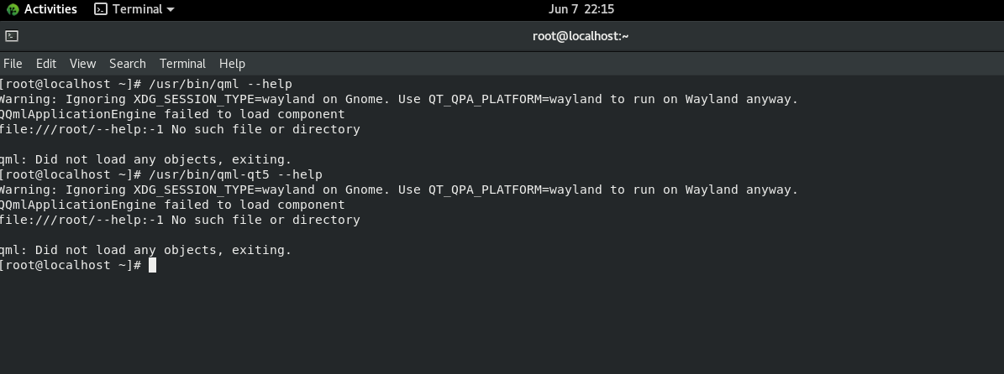This screenshot has height=374, width=1004.
Task: Click the /usr/bin/qml --help command line
Action: click(x=220, y=84)
